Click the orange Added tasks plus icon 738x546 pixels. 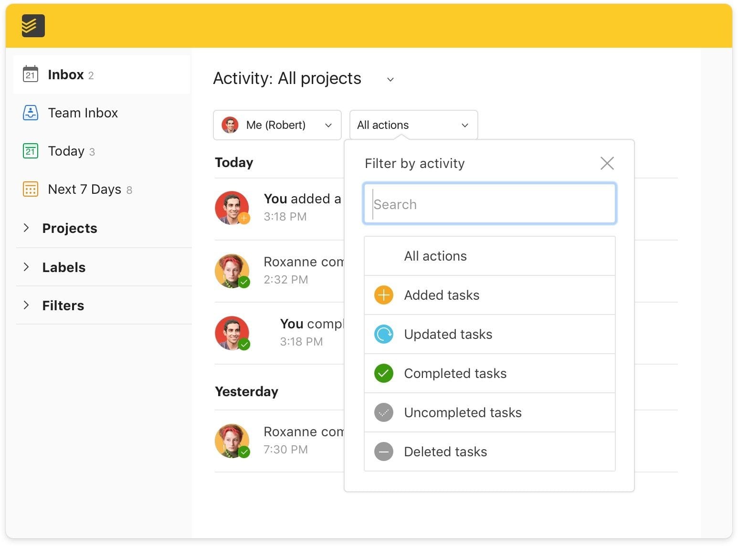(x=383, y=295)
